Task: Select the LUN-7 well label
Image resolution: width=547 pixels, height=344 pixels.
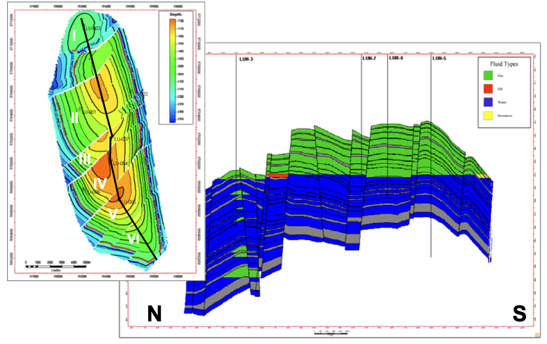Action: coord(369,58)
